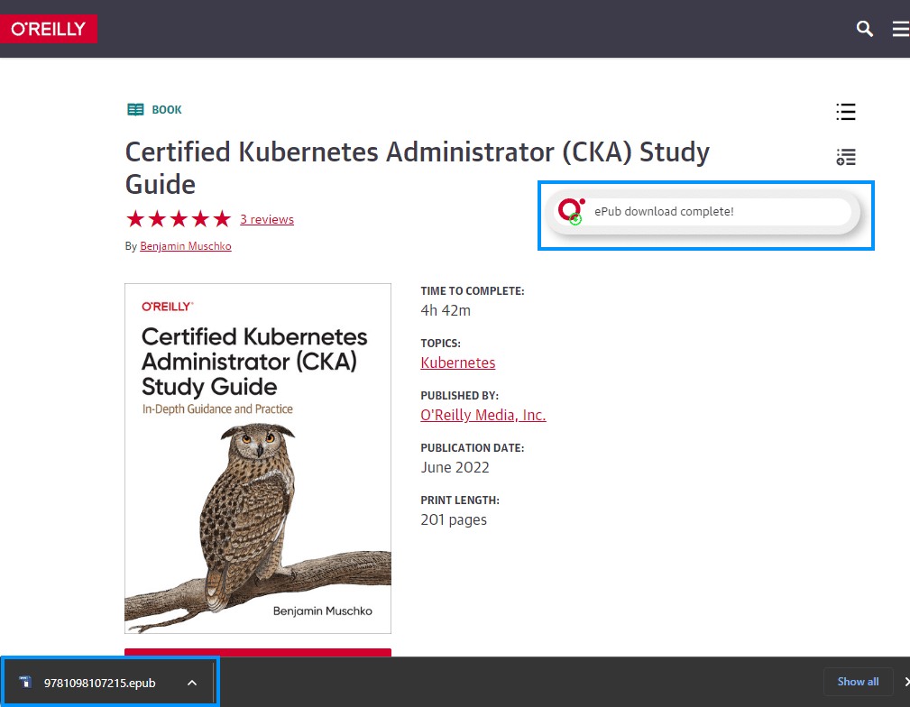Viewport: 910px width, 707px height.
Task: Open the O'Reilly Media, Inc. publisher link
Action: click(x=483, y=415)
